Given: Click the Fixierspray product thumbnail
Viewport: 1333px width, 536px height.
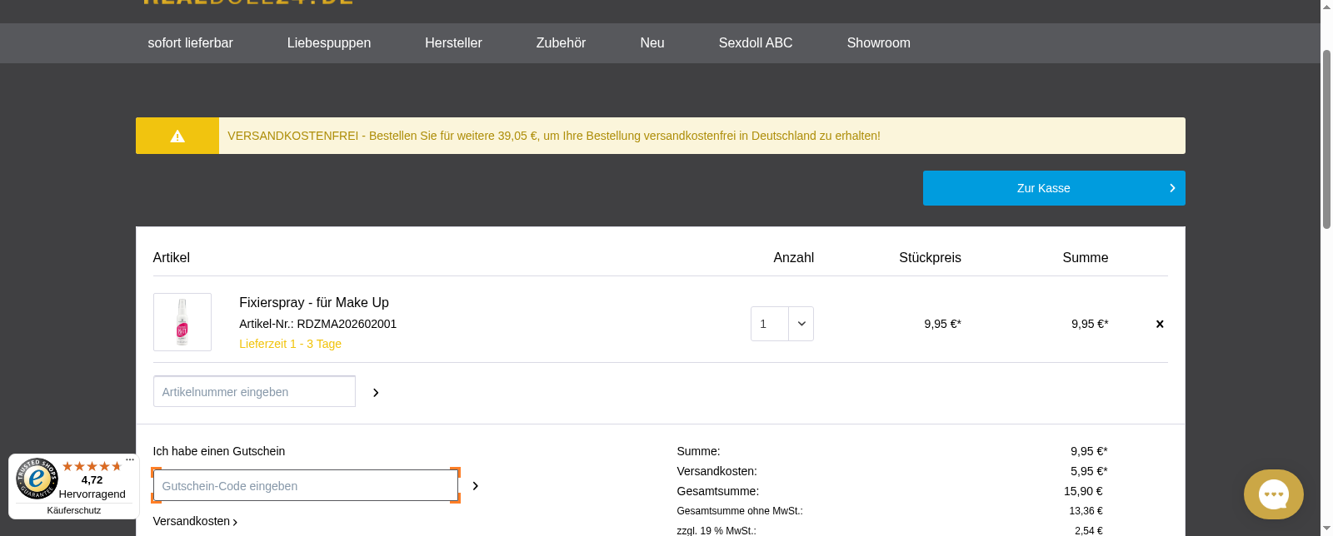Looking at the screenshot, I should (182, 322).
